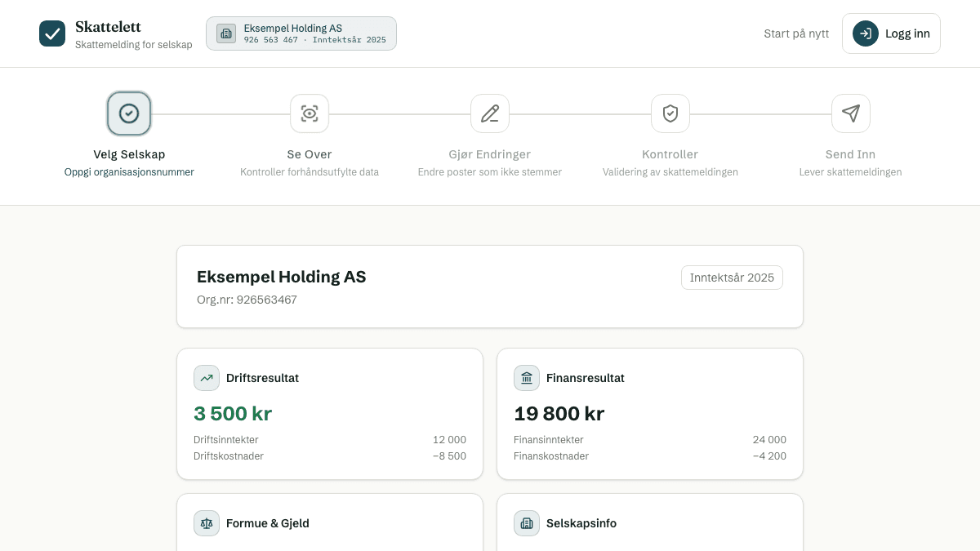
Task: Click the Endre poster som ikke stemmer subtitle
Action: click(x=490, y=172)
